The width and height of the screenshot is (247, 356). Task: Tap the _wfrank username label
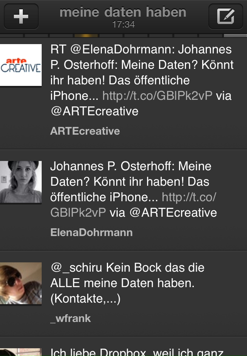click(70, 318)
